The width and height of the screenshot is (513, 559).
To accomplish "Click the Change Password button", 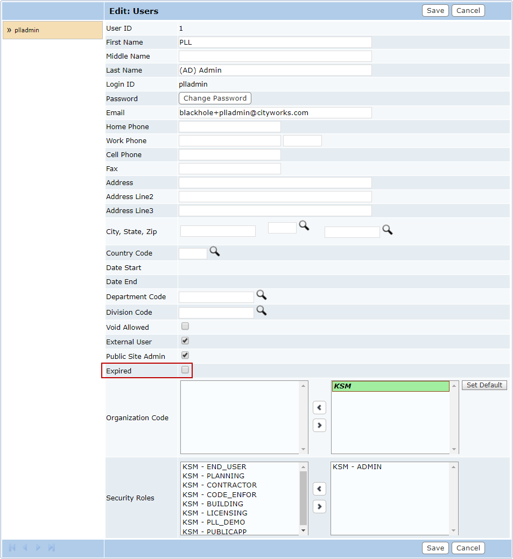I will (215, 98).
